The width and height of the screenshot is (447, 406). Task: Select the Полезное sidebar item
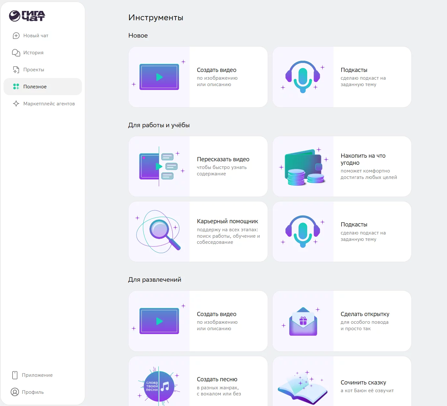tap(35, 87)
